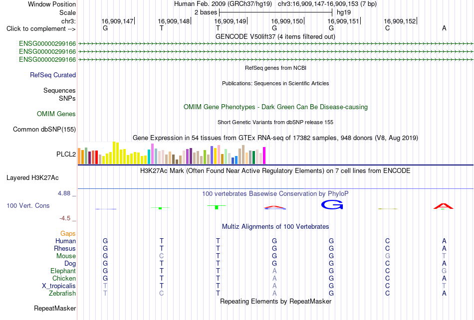
Task: Open the Layered H3K27Ac track label
Action: coord(32,178)
